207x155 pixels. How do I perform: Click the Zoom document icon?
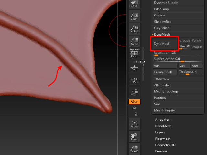click(134, 16)
